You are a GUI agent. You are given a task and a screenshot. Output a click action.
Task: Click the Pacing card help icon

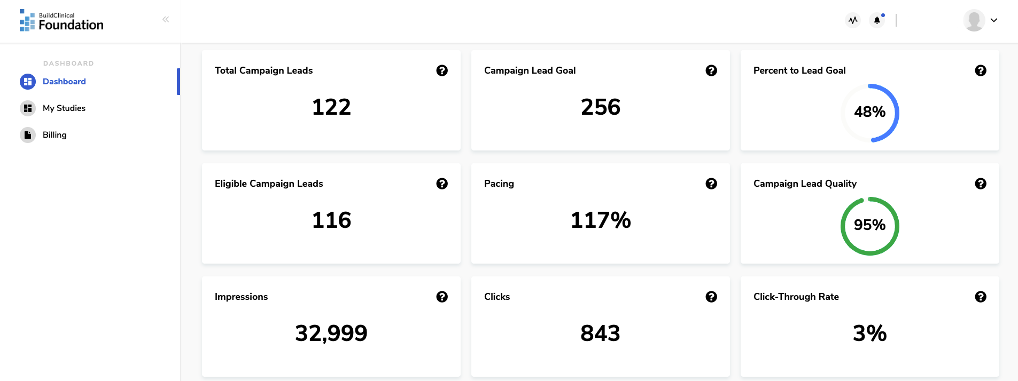pos(711,184)
